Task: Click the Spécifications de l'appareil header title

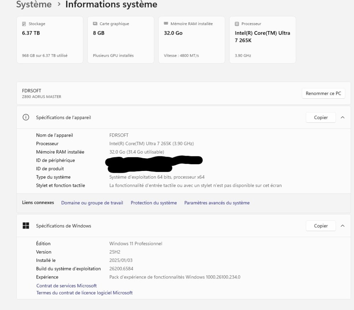Action: point(63,117)
